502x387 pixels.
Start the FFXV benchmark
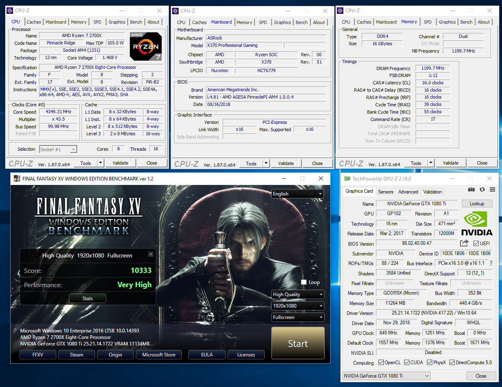[298, 343]
